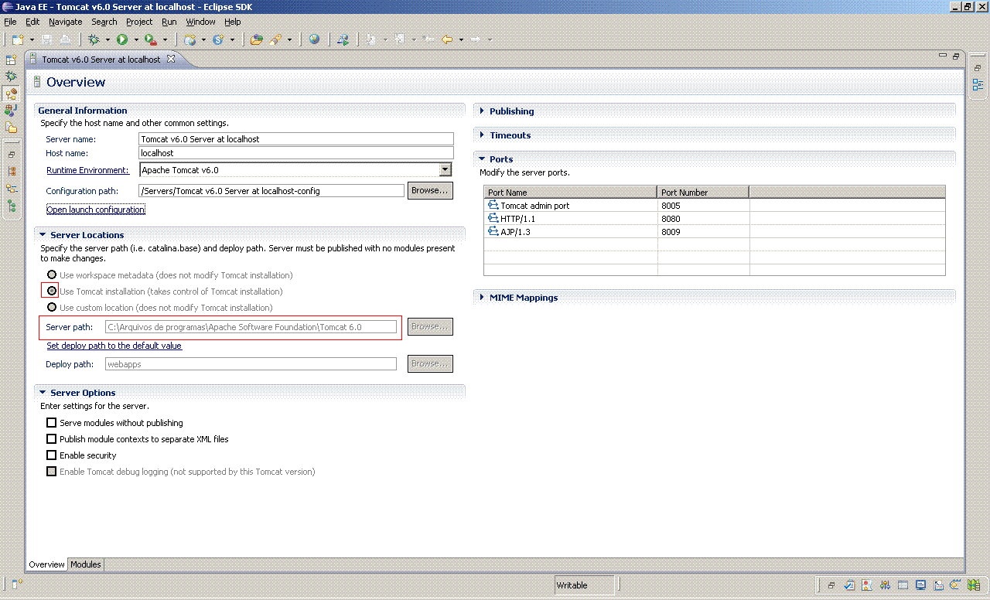Image resolution: width=990 pixels, height=600 pixels.
Task: Select the Overview tab at bottom
Action: click(47, 564)
